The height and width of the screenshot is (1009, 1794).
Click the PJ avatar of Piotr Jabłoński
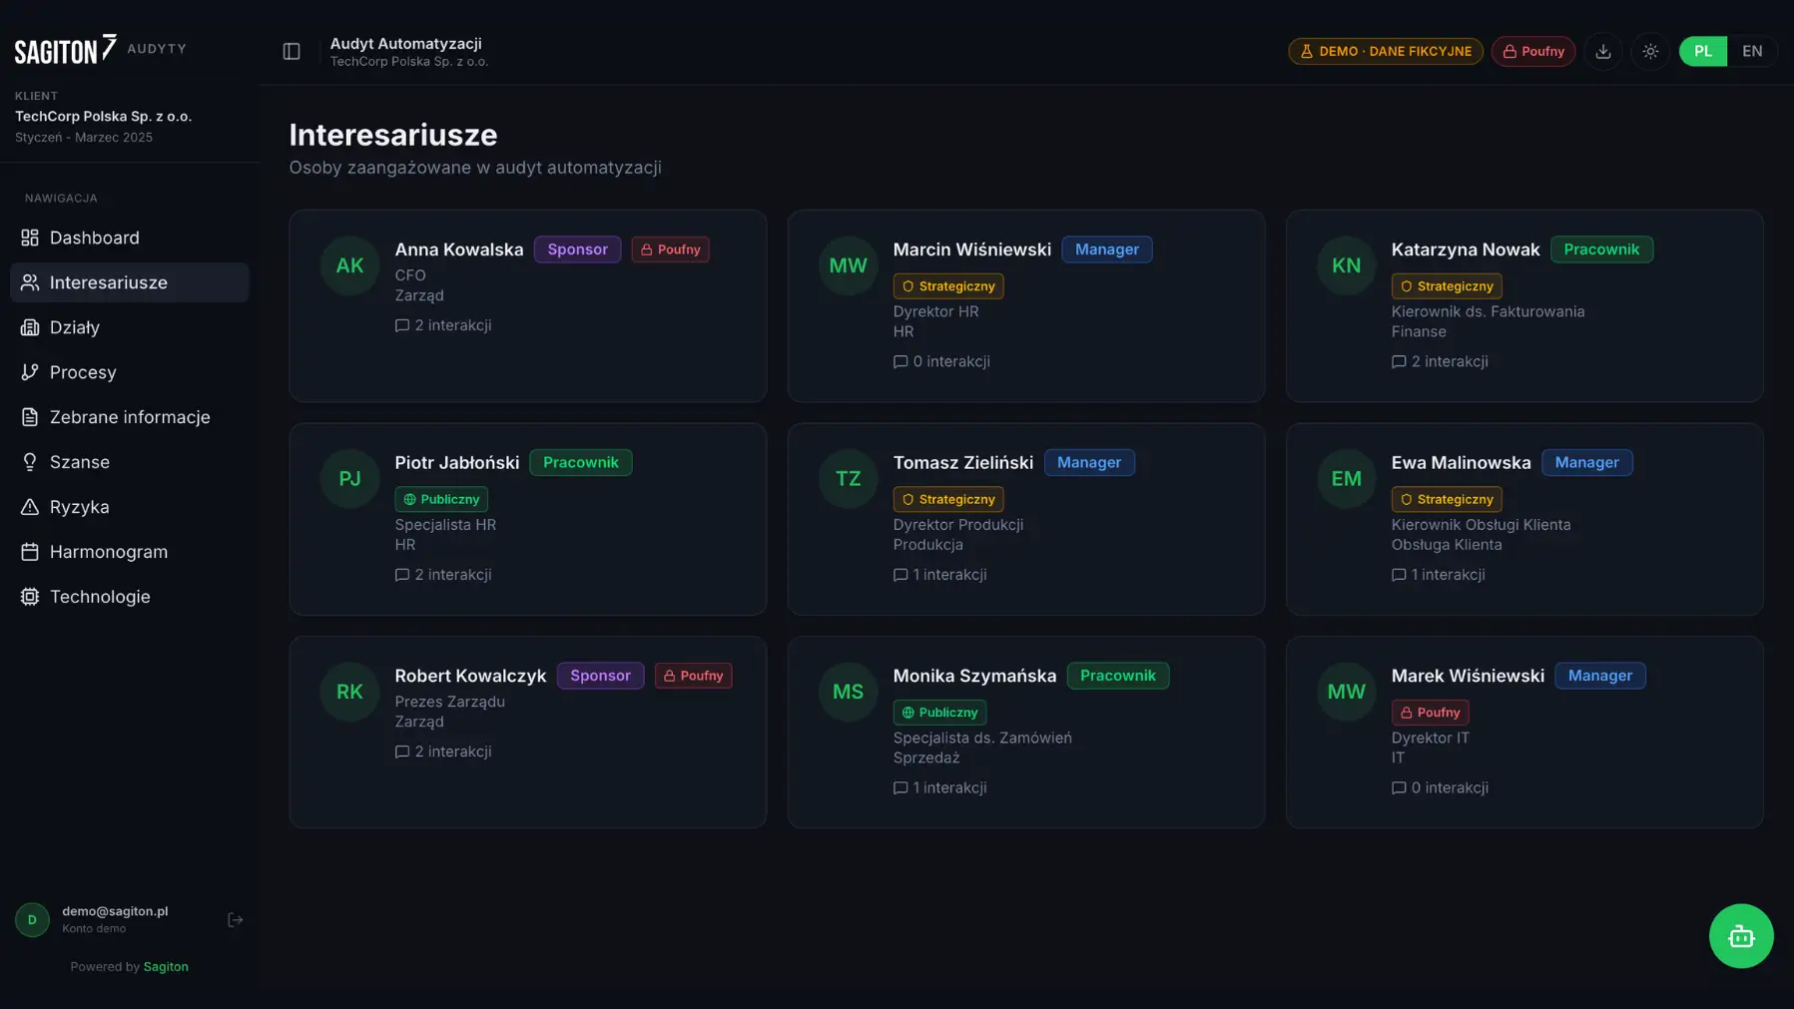[349, 479]
